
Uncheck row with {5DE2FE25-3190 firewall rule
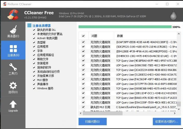(x=83, y=47)
